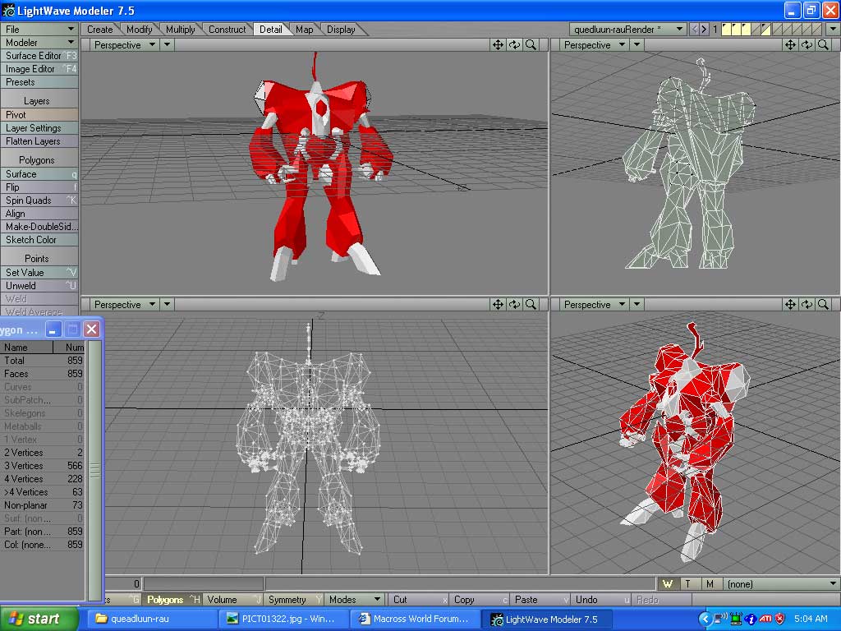Switch to the Construct tab

coord(227,30)
